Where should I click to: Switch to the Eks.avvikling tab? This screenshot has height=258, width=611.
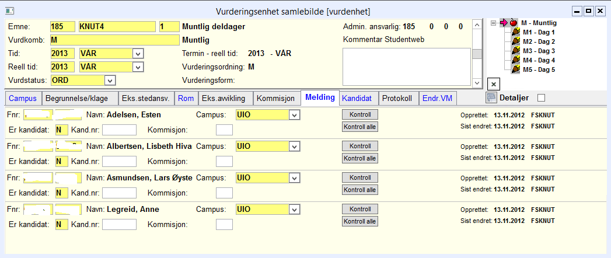(226, 99)
